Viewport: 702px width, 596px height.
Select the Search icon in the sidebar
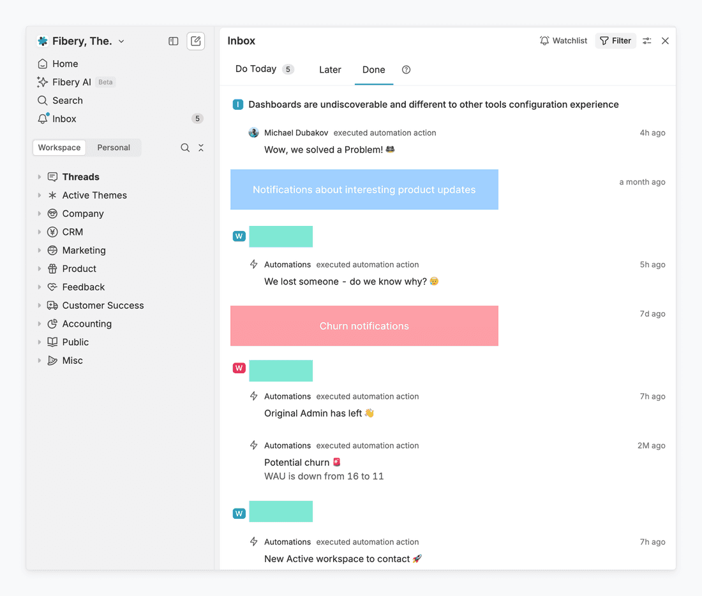pyautogui.click(x=66, y=100)
